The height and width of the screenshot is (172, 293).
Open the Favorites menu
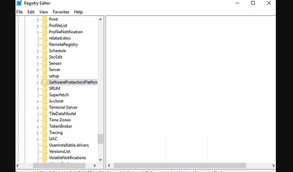point(61,12)
